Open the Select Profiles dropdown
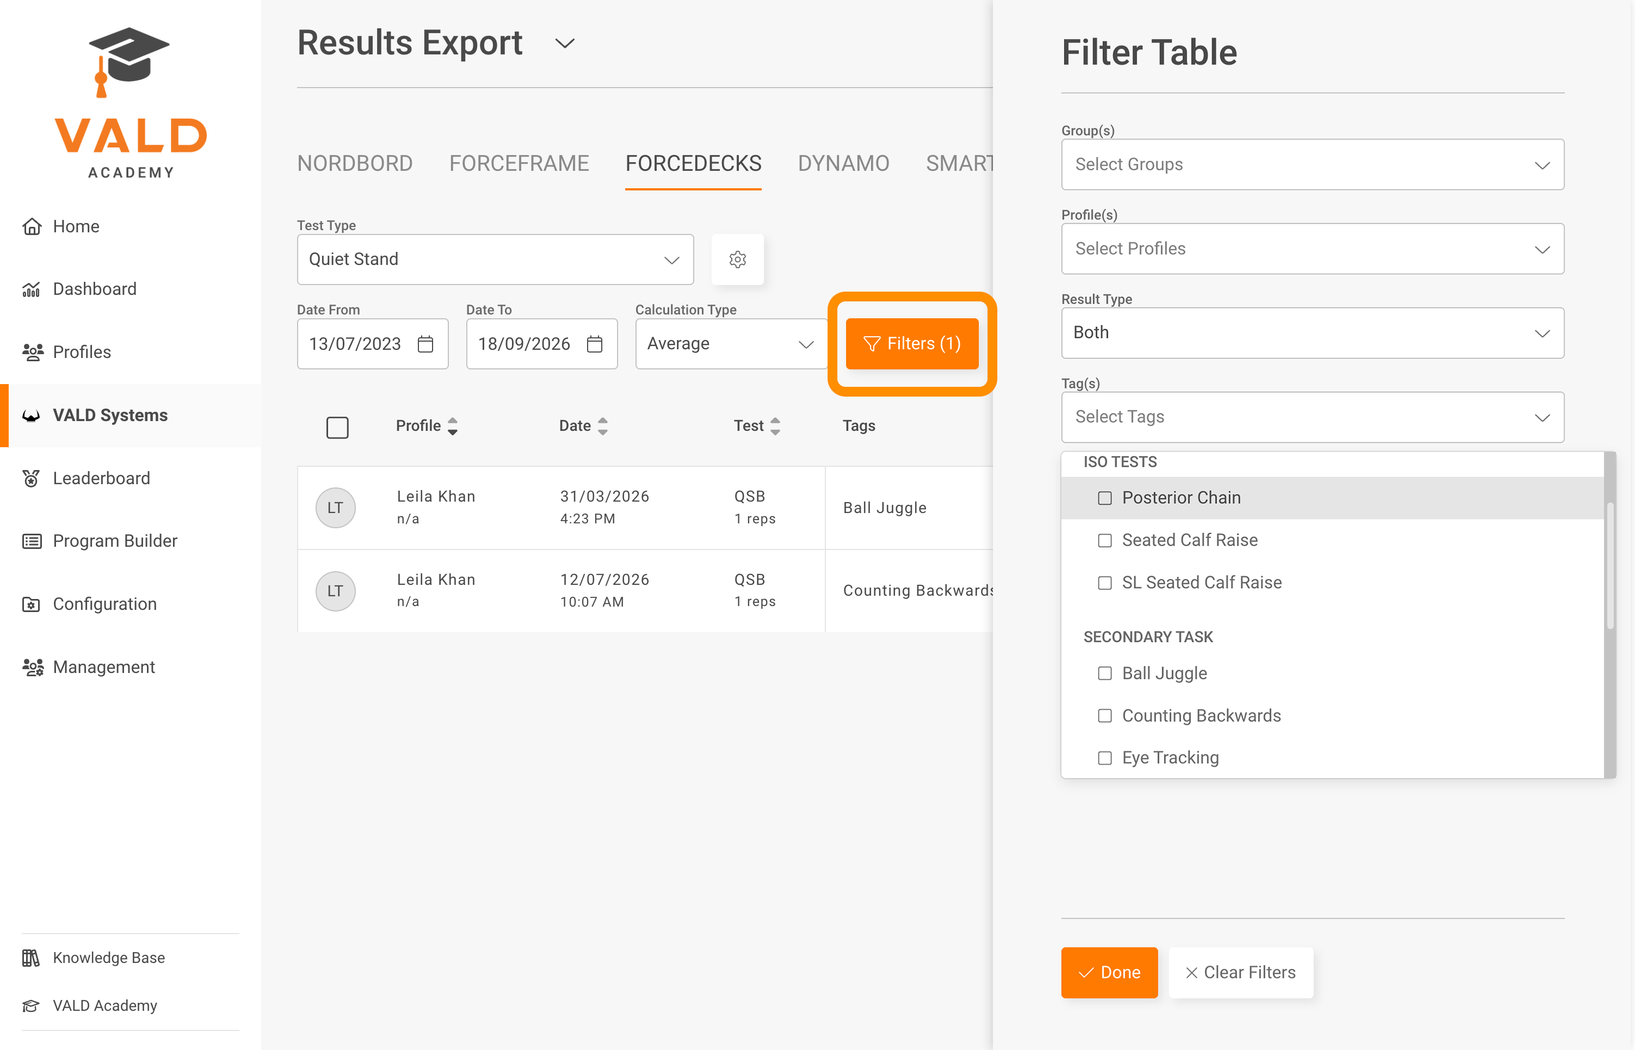The image size is (1635, 1050). pyautogui.click(x=1312, y=249)
